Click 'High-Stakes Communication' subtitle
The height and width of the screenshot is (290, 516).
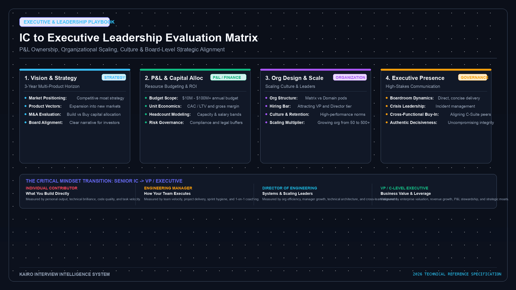point(413,86)
